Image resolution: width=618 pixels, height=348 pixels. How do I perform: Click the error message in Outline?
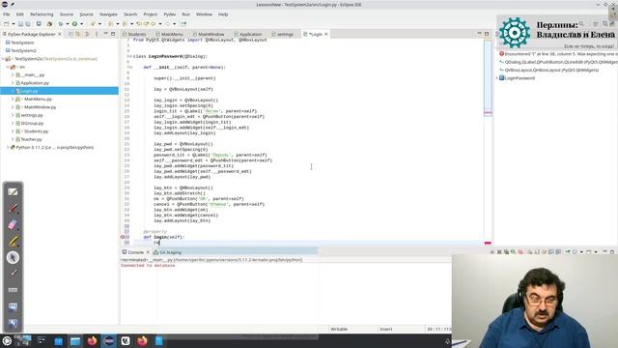point(558,54)
